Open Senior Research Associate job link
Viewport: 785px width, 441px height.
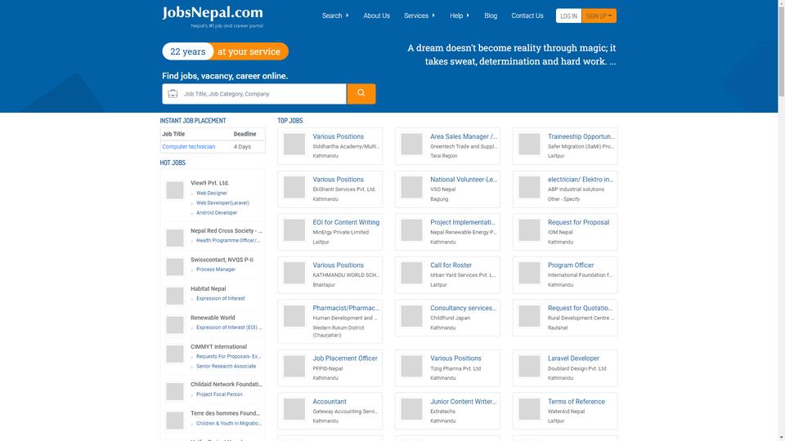tap(226, 366)
